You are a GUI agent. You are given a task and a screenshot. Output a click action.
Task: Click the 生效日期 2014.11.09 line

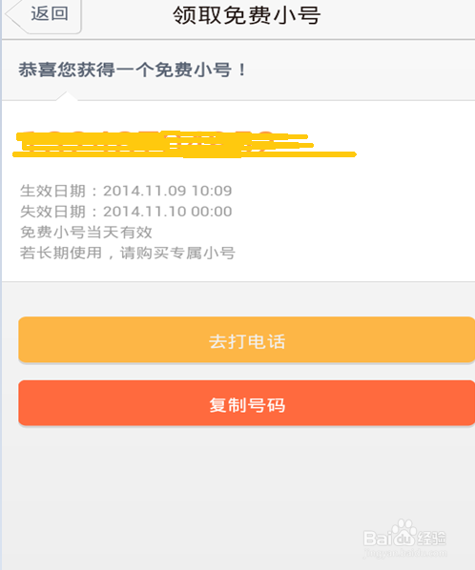pos(126,191)
